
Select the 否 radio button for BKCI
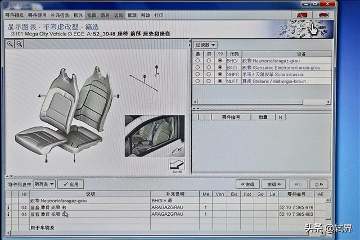[208, 67]
